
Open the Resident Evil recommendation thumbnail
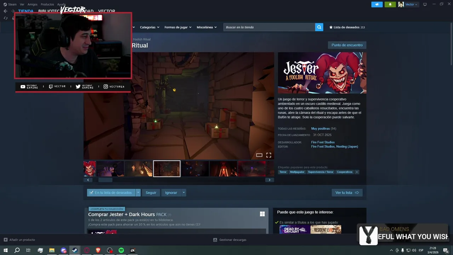(326, 230)
